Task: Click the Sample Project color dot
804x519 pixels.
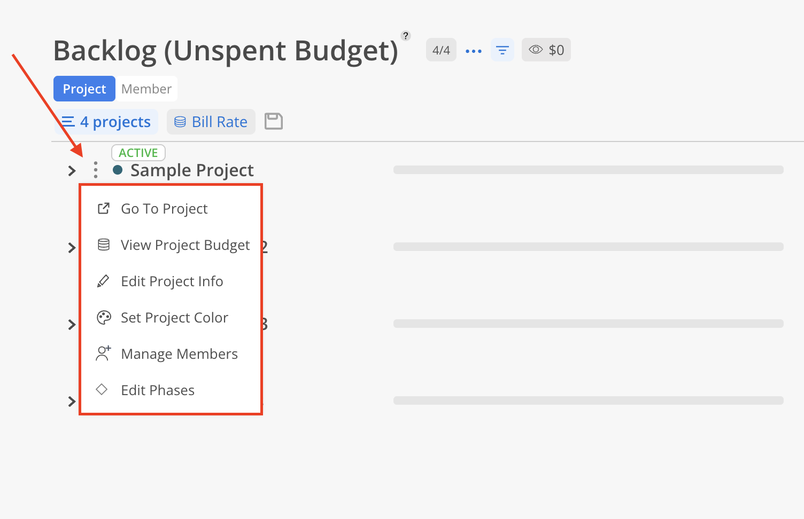Action: point(118,170)
